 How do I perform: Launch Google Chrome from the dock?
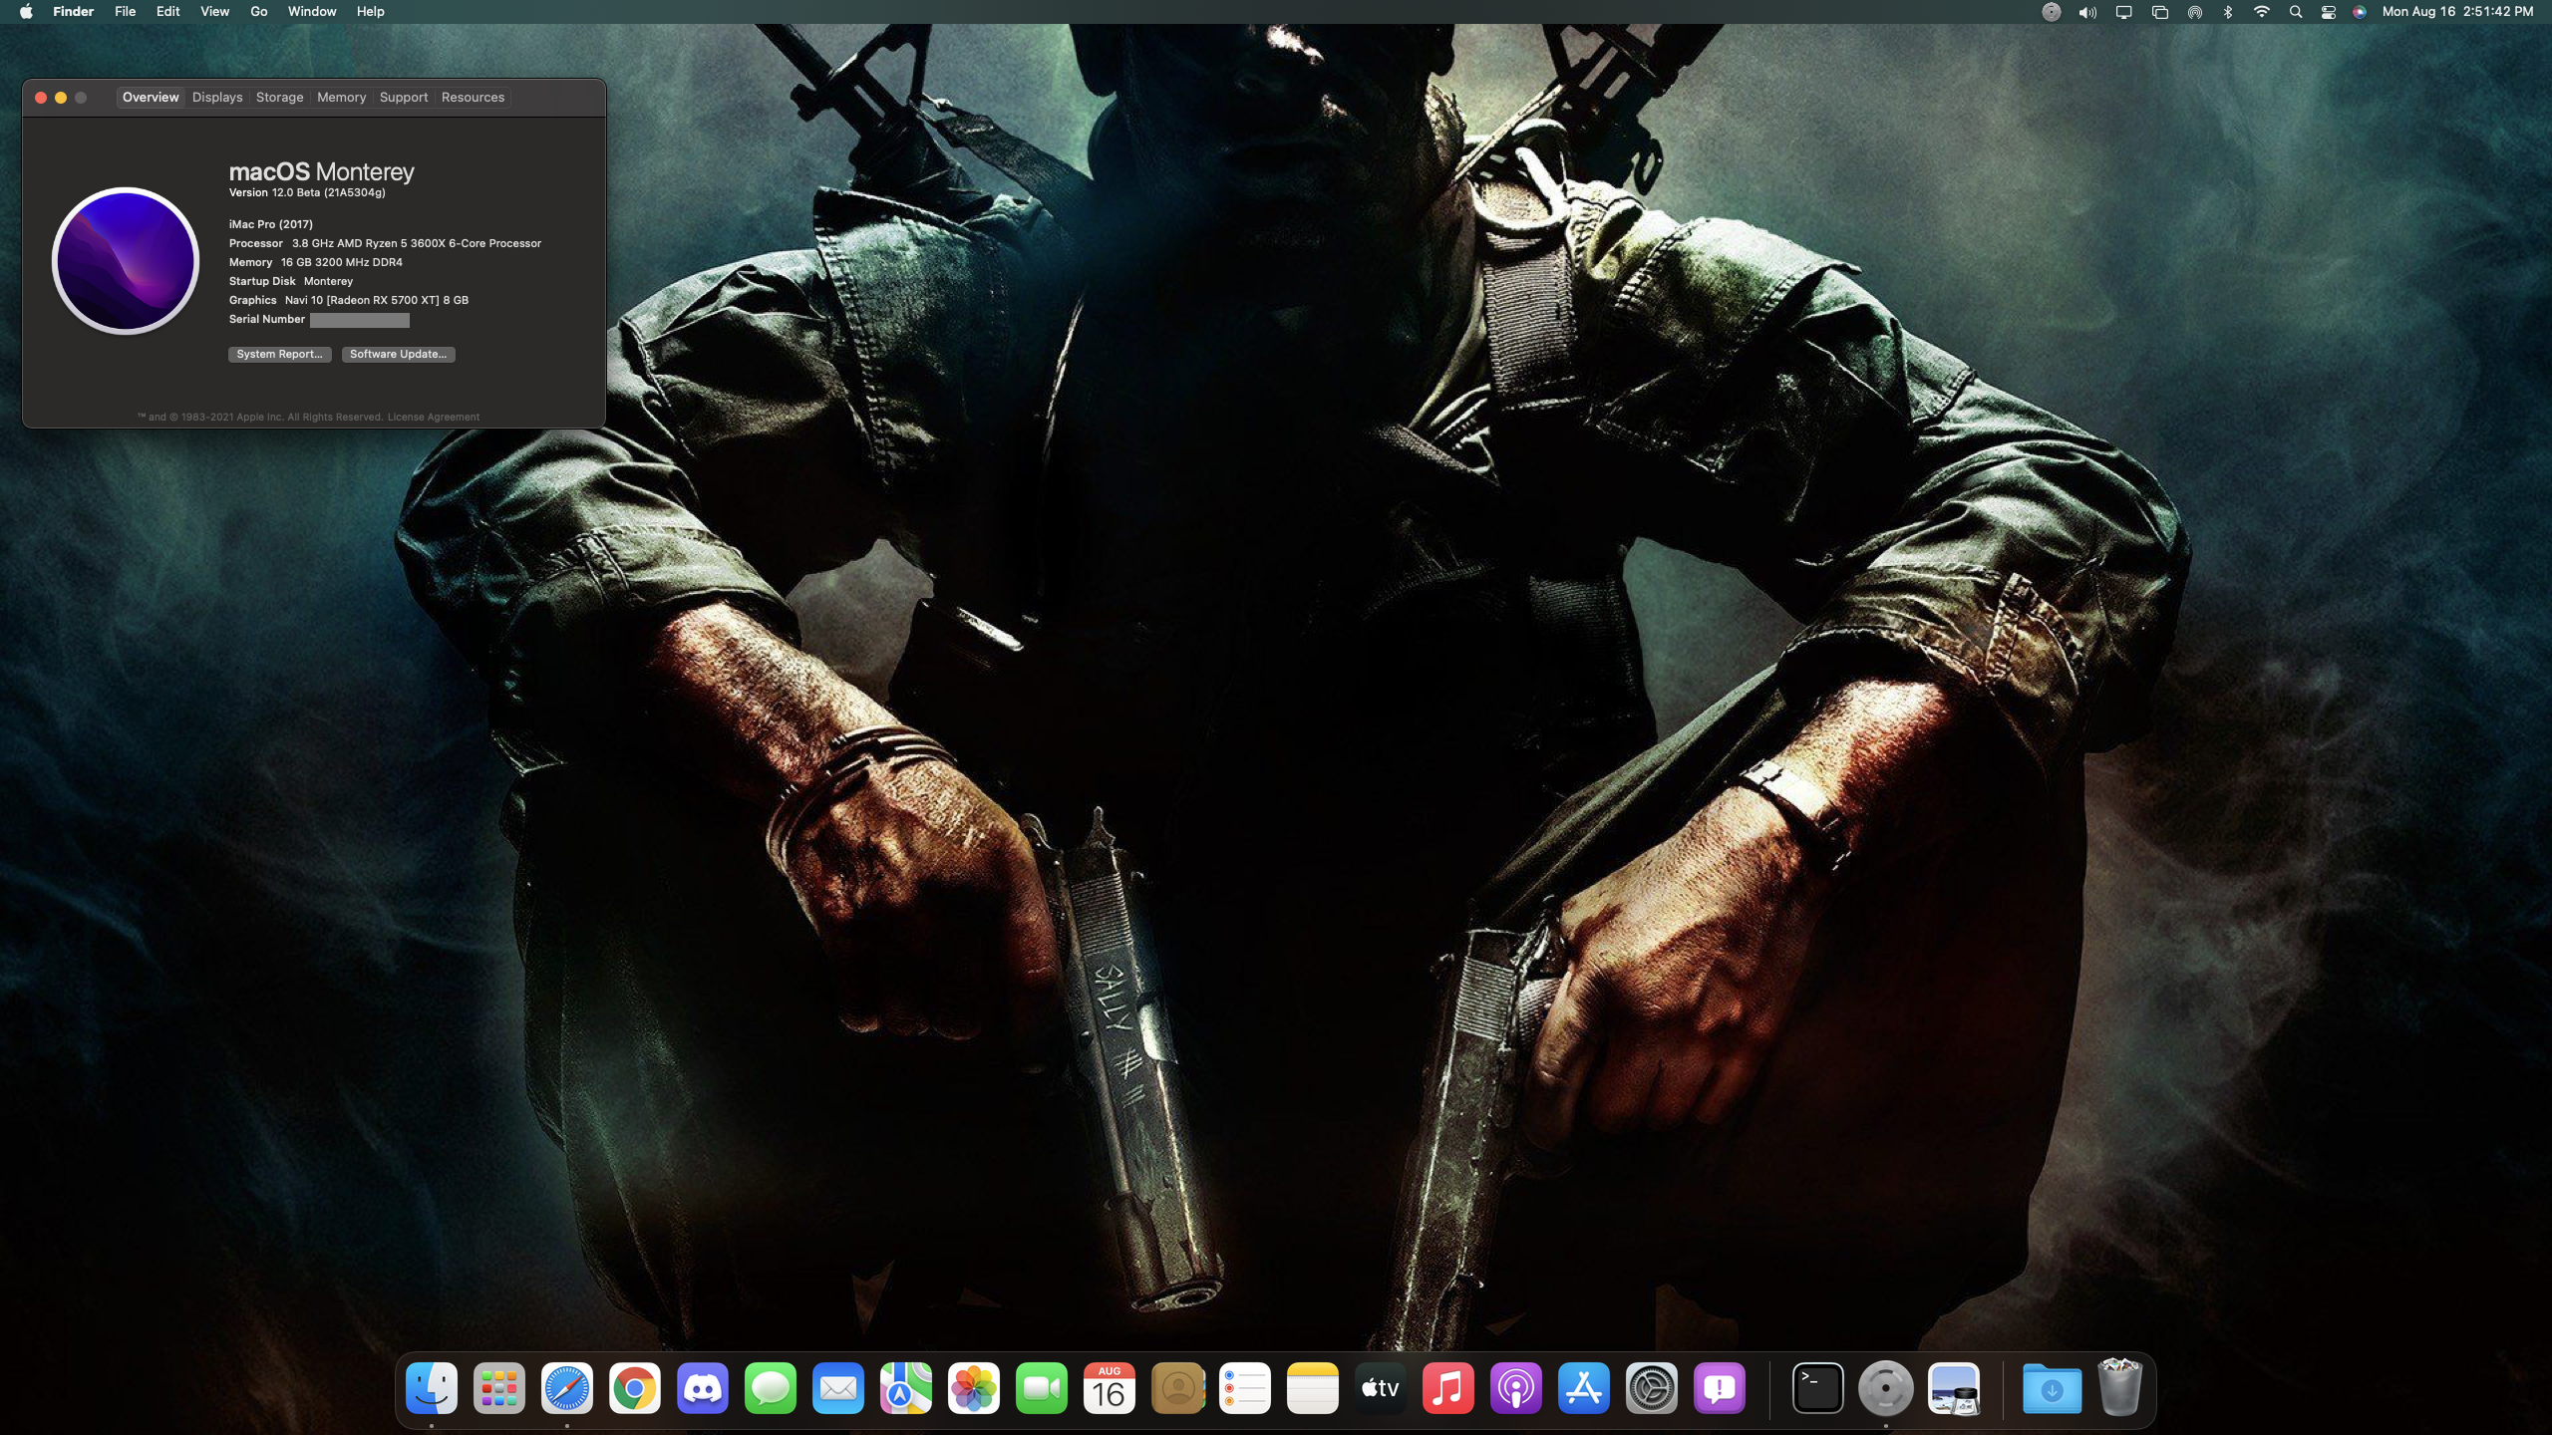pos(635,1388)
